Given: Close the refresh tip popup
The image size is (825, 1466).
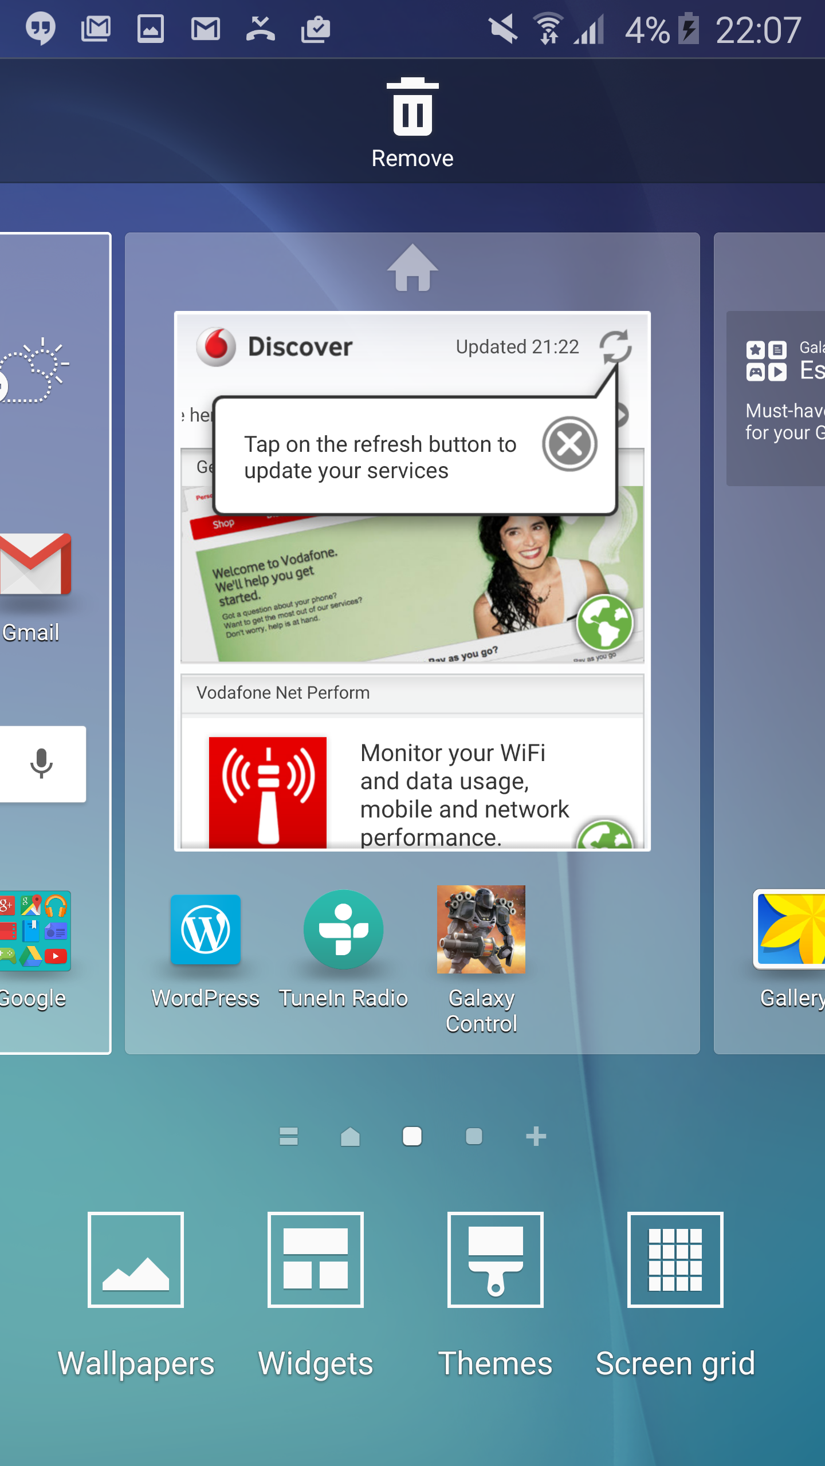Looking at the screenshot, I should 569,444.
